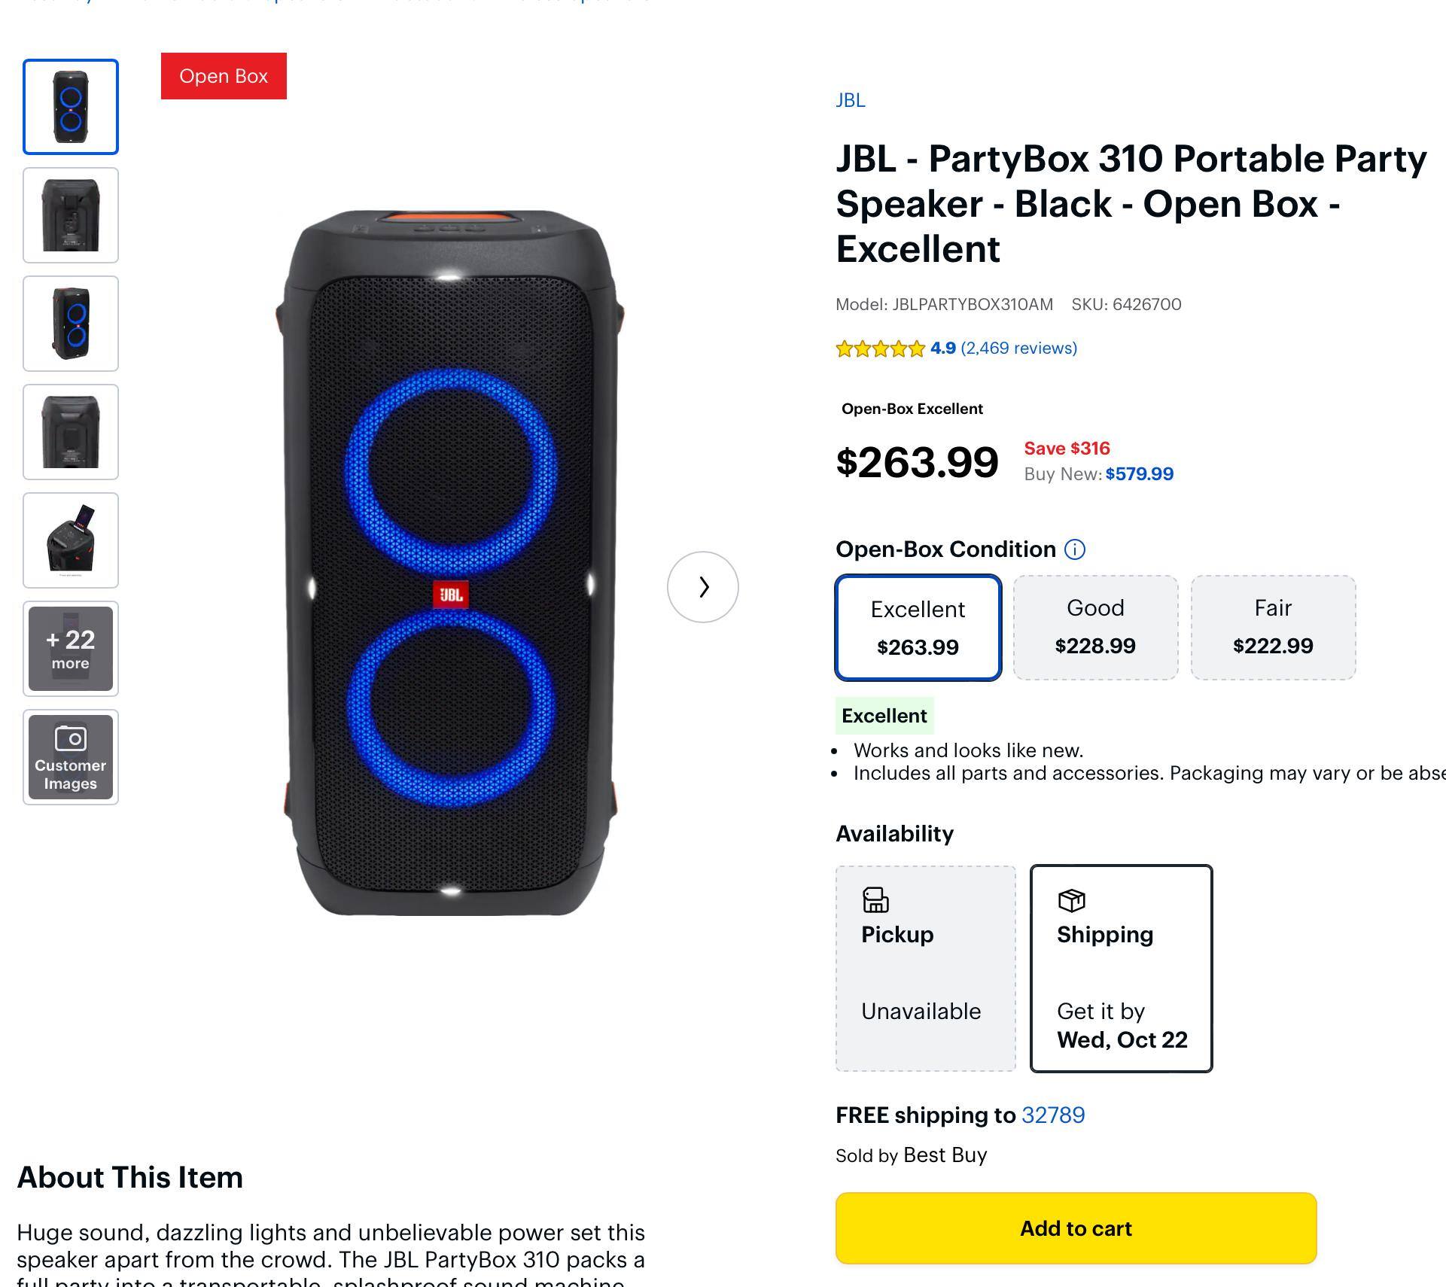Expand the +22 more images tile

[x=71, y=649]
